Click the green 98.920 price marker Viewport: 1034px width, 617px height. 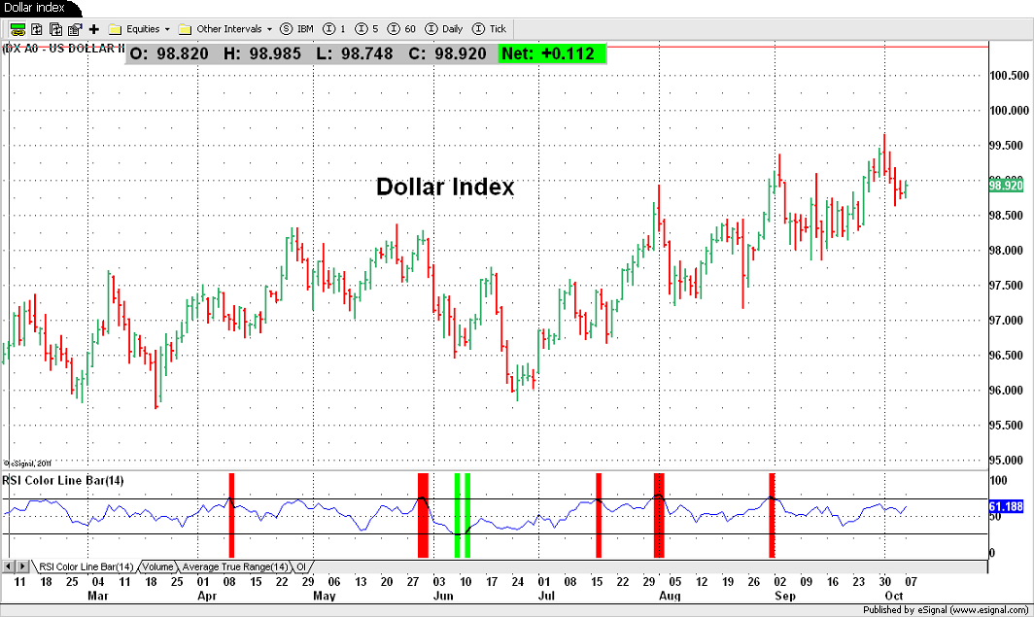click(x=1007, y=186)
